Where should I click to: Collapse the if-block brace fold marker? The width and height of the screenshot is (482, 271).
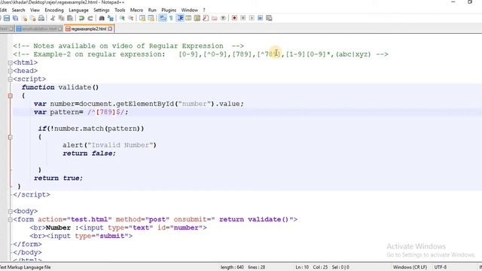[x=10, y=137]
